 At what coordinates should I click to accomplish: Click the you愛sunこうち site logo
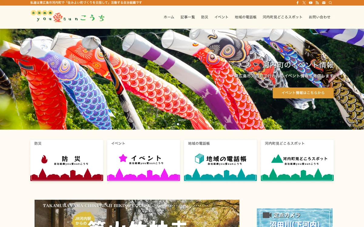[x=68, y=16]
